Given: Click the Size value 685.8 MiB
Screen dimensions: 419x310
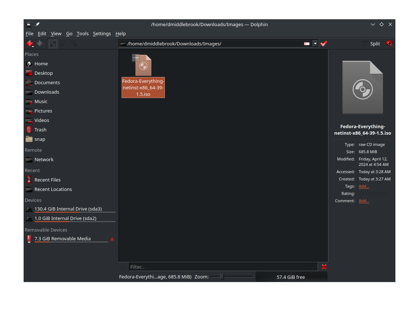Looking at the screenshot, I should coord(368,152).
